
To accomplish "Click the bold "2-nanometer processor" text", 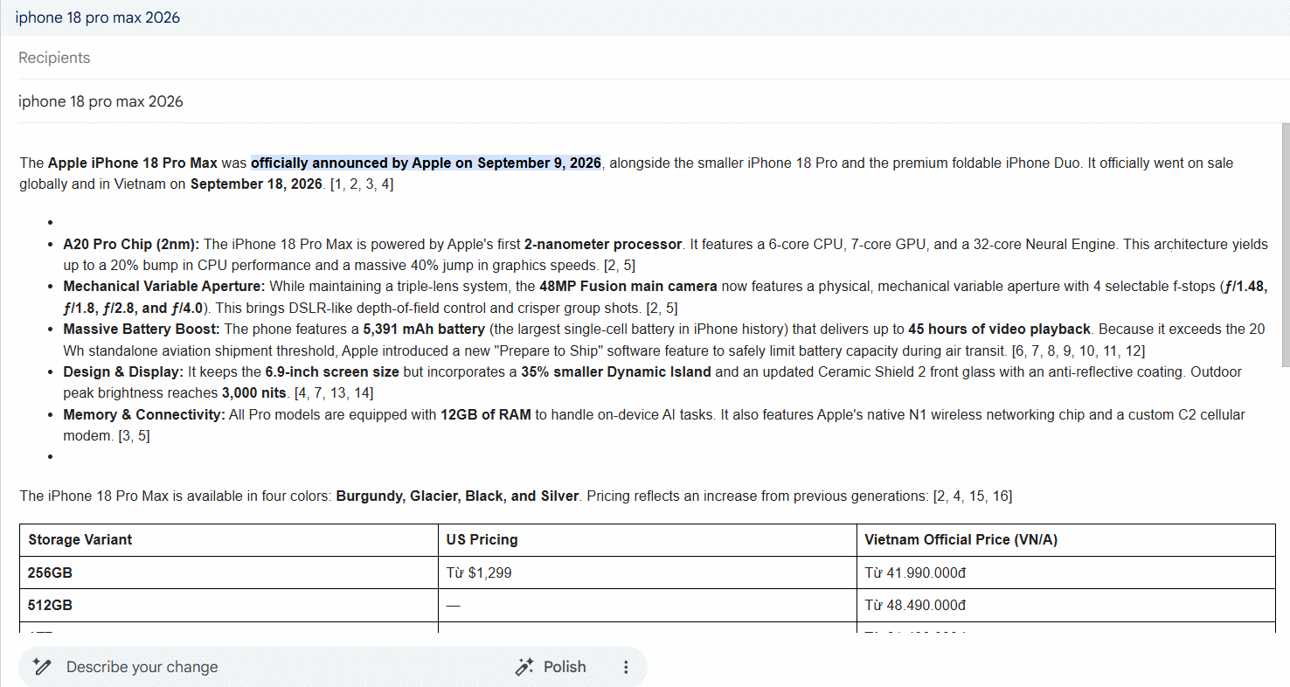I will (x=603, y=244).
